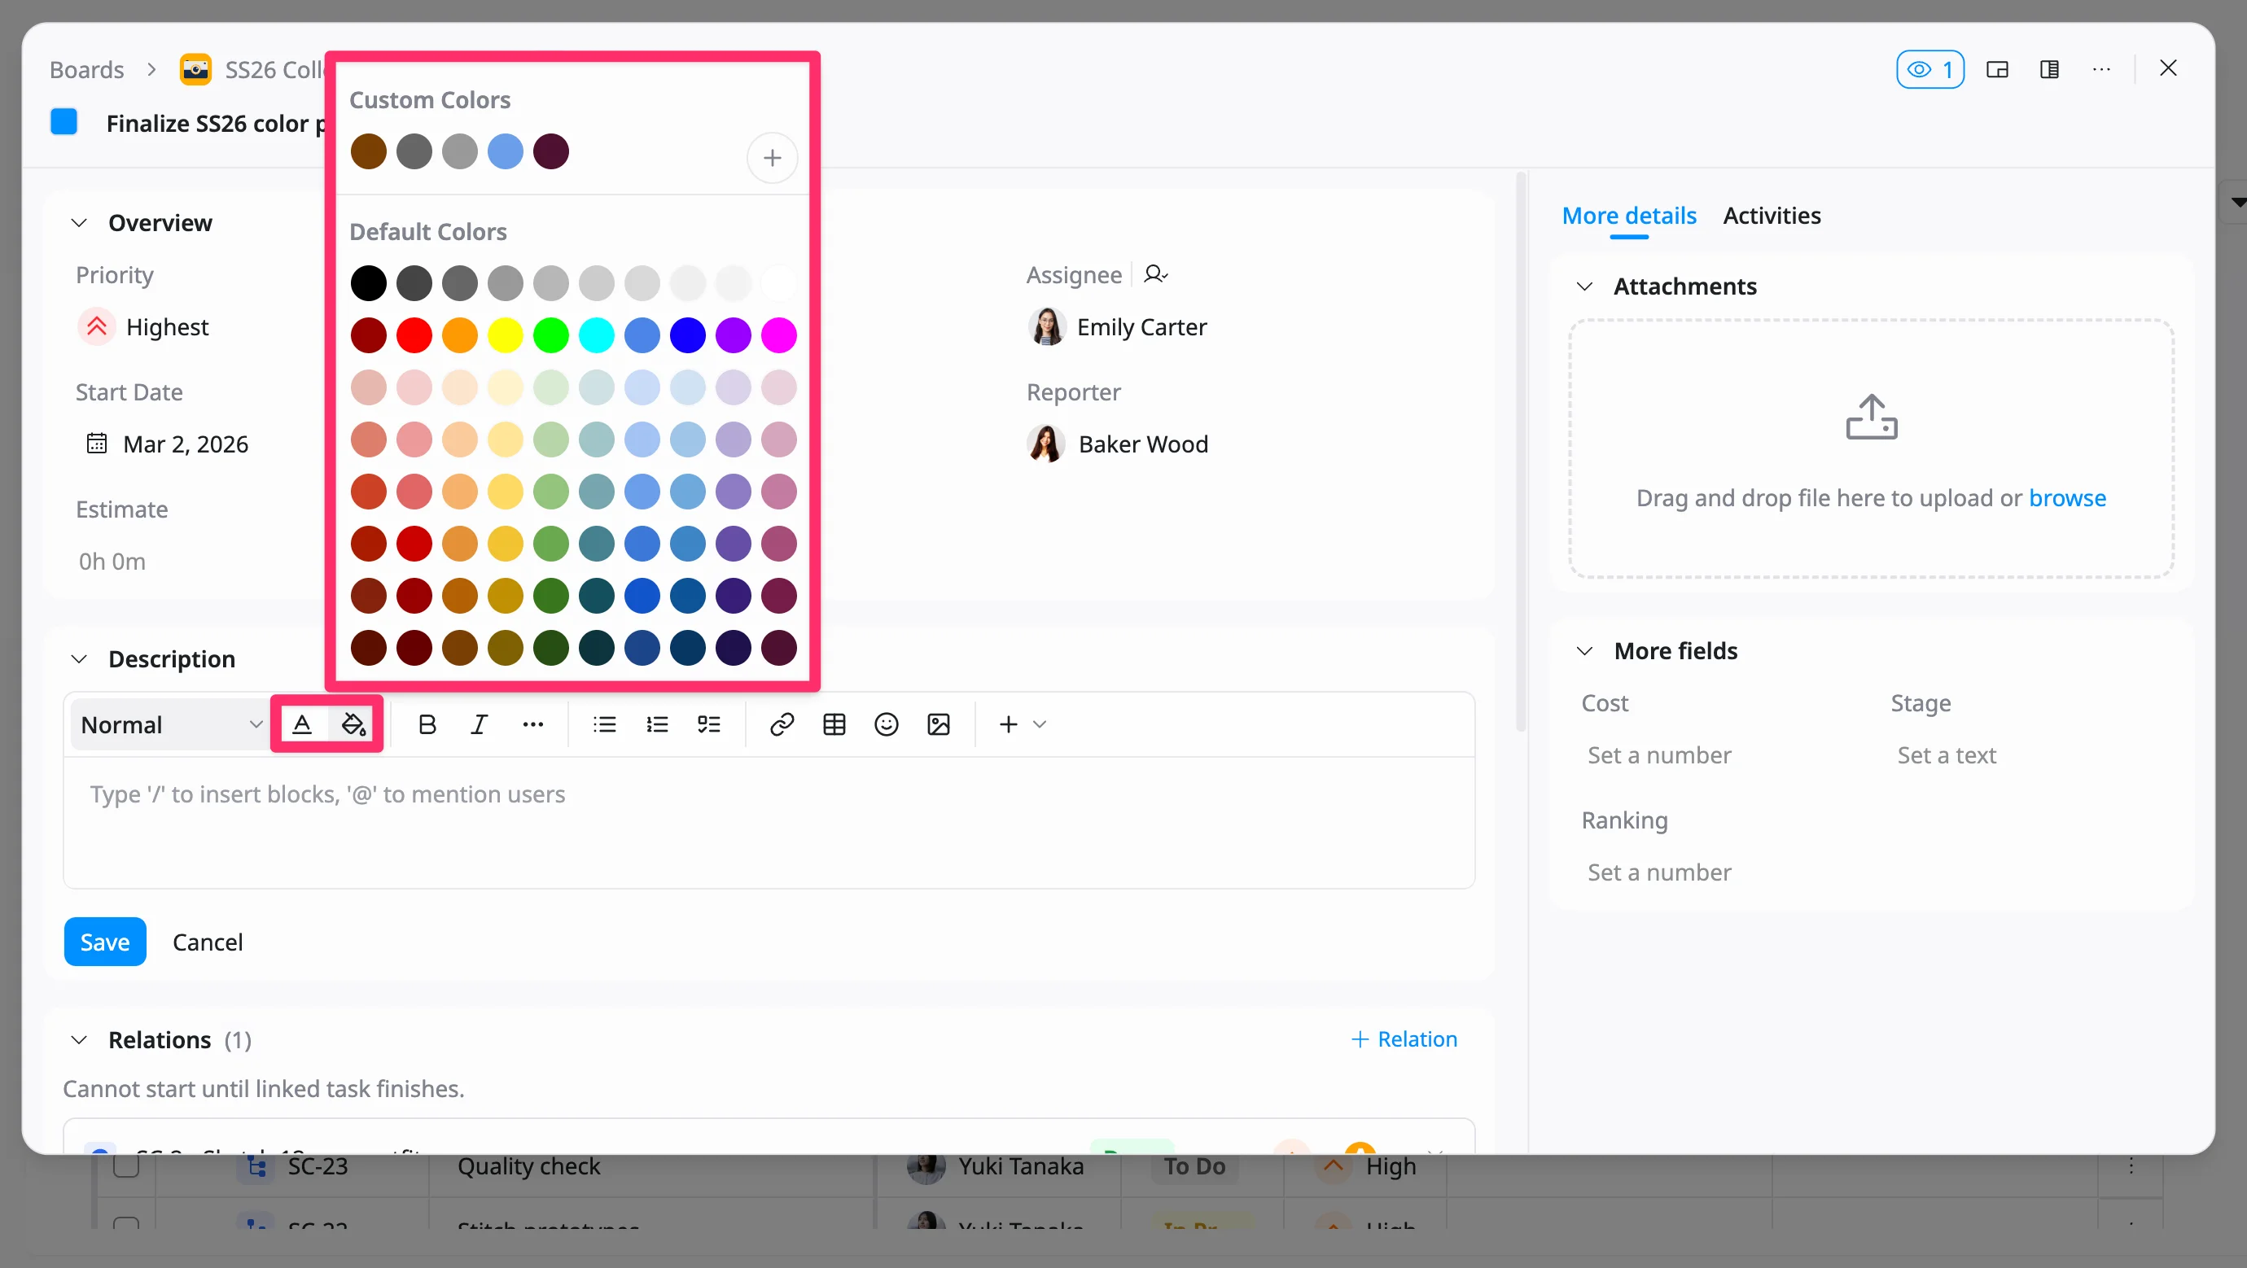Collapse the Attachments section
The height and width of the screenshot is (1268, 2247).
coord(1585,286)
